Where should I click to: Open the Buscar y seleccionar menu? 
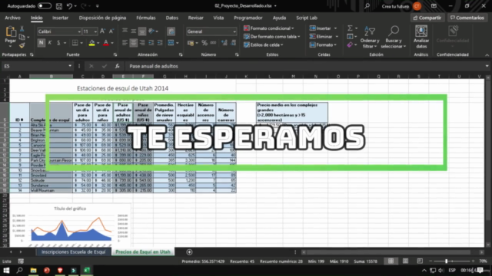(394, 38)
